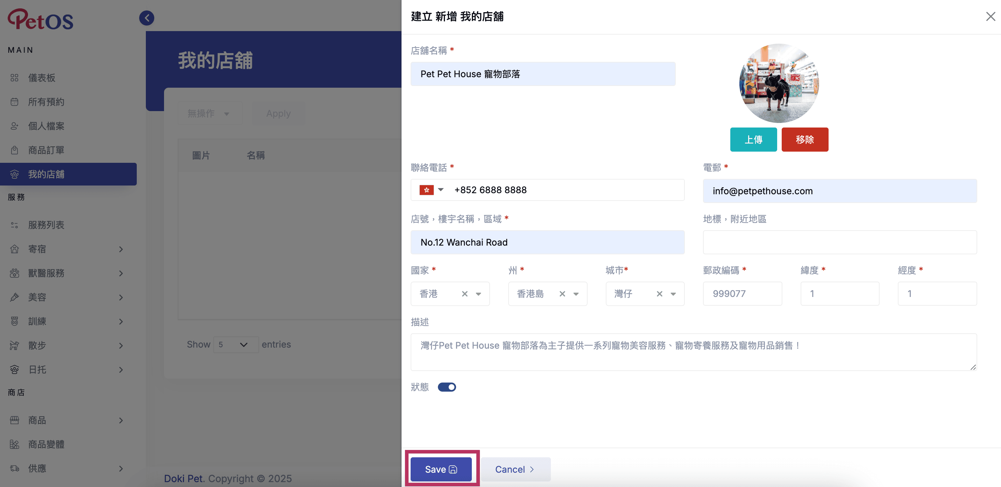Expand the 美容 submenu chevron
Viewport: 1001px width, 487px height.
click(x=121, y=297)
